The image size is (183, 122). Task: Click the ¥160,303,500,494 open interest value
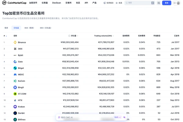tap(70, 42)
